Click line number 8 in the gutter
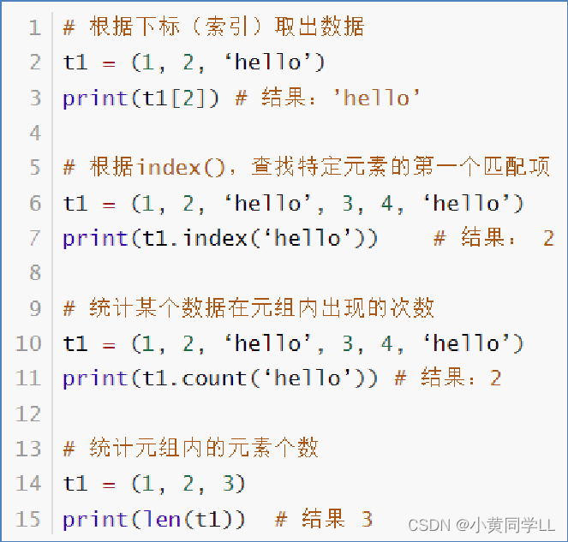Viewport: 568px width, 542px height. [35, 272]
